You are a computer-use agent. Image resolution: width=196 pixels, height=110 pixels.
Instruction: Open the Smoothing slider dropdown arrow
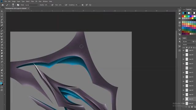point(80,5)
